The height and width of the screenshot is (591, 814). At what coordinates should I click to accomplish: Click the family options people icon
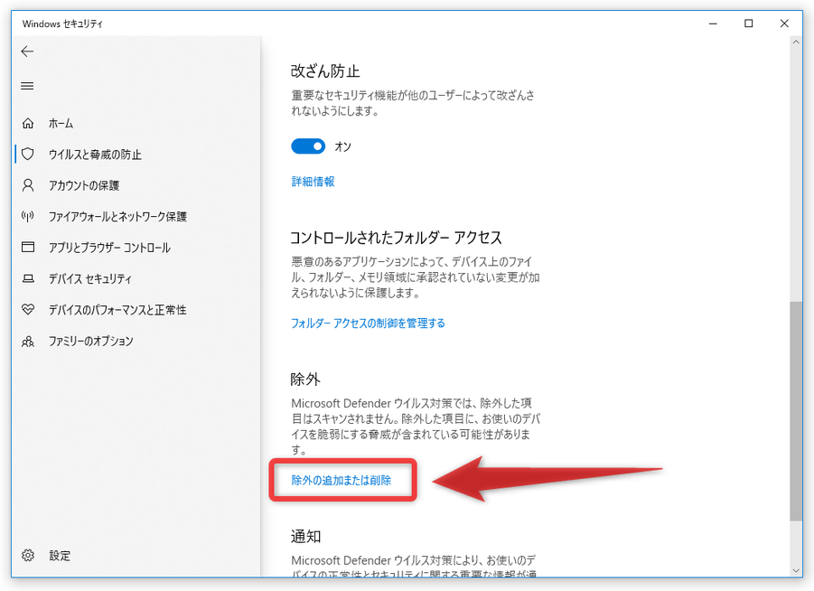28,342
